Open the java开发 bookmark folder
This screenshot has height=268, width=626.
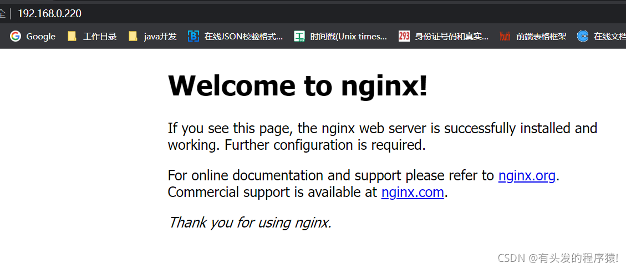(x=152, y=37)
